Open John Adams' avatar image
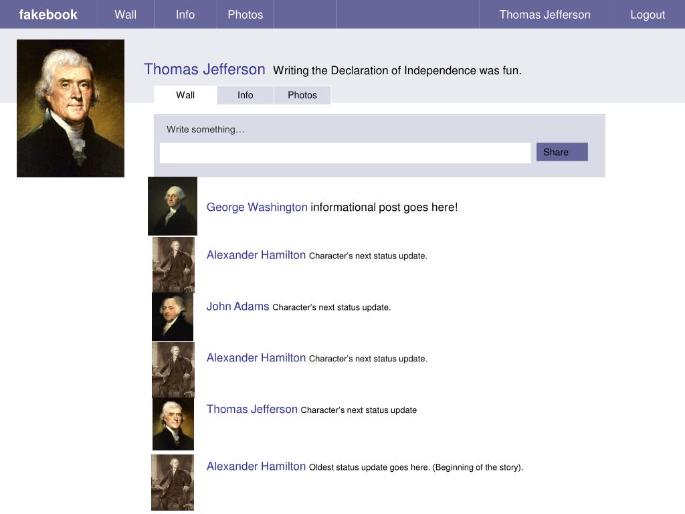The image size is (685, 514). (173, 317)
